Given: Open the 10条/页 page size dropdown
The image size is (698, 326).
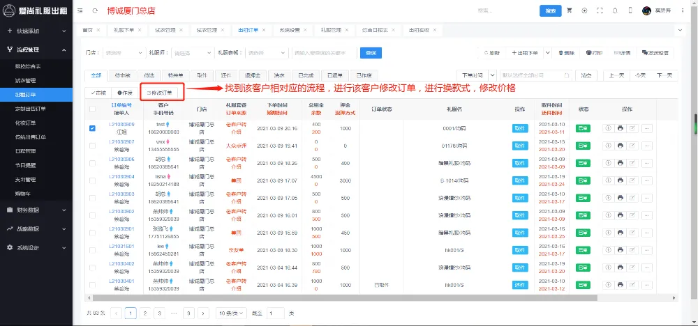Looking at the screenshot, I should [x=230, y=313].
